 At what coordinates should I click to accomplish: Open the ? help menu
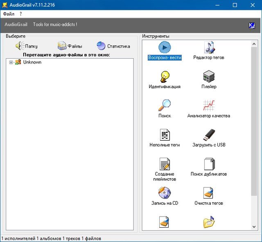pos(20,14)
